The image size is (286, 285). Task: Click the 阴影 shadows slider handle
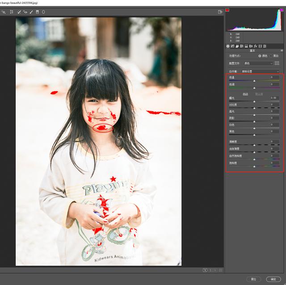[254, 122]
